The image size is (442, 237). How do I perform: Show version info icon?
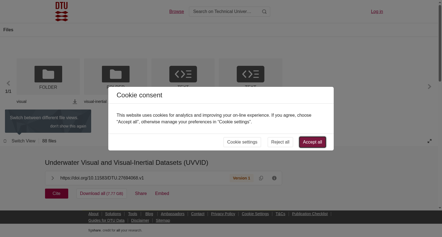point(274,178)
